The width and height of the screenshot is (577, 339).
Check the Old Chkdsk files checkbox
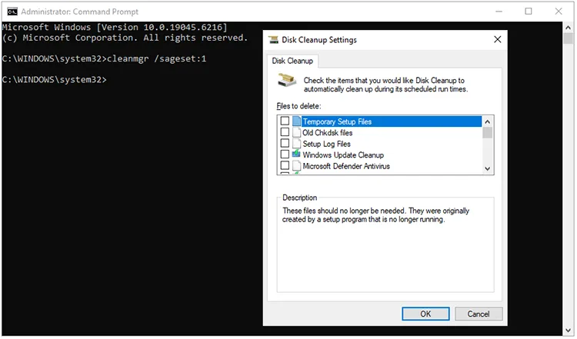pos(285,132)
